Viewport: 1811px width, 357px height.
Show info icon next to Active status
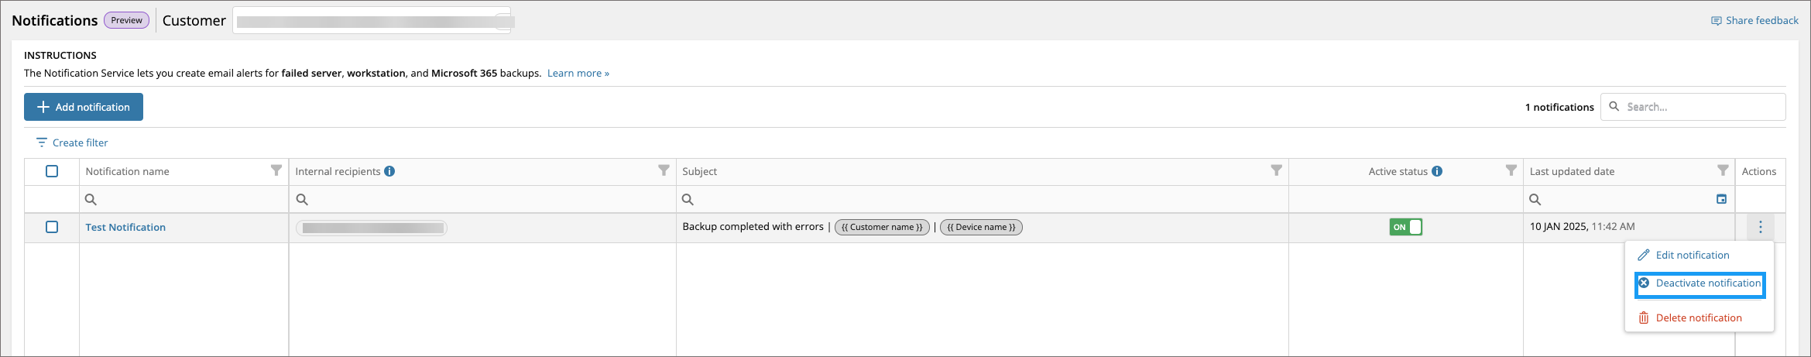(x=1437, y=171)
